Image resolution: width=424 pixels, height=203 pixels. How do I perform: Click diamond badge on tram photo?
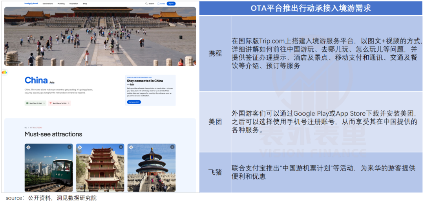(x=29, y=147)
